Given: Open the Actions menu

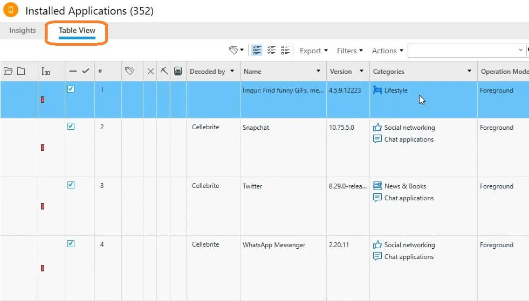Looking at the screenshot, I should [387, 51].
